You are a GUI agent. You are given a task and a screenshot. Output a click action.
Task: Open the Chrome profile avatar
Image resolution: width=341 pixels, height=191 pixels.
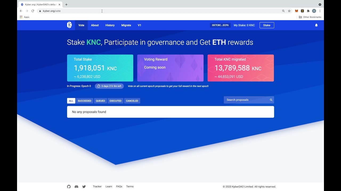314,11
